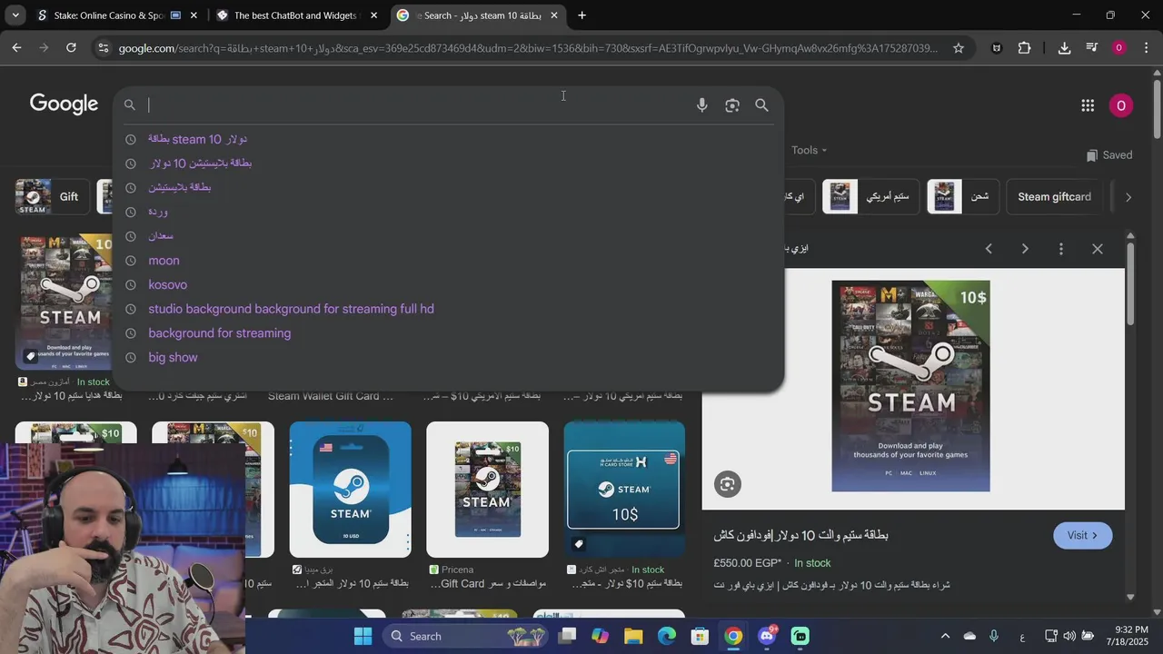Go to the Google homepage via the logo
Viewport: 1163px width, 654px height.
[x=64, y=104]
